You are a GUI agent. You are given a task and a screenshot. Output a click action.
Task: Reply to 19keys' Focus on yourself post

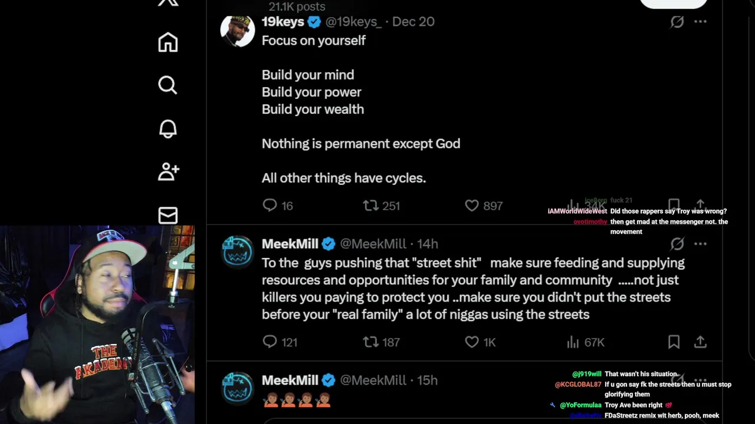(270, 205)
